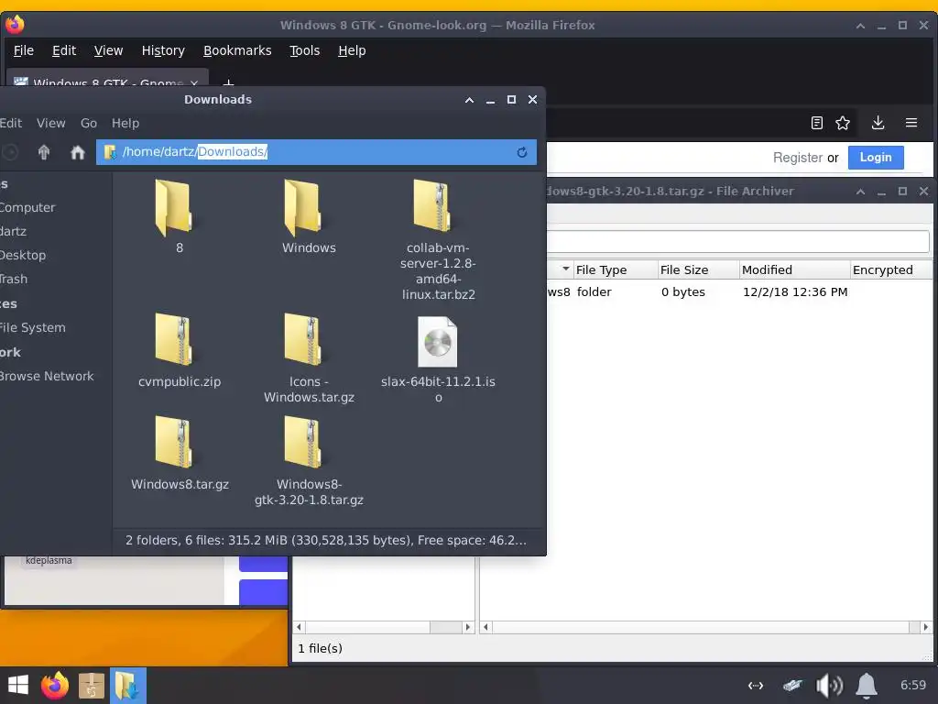938x704 pixels.
Task: Sort archive by File Type column
Action: [x=615, y=270]
